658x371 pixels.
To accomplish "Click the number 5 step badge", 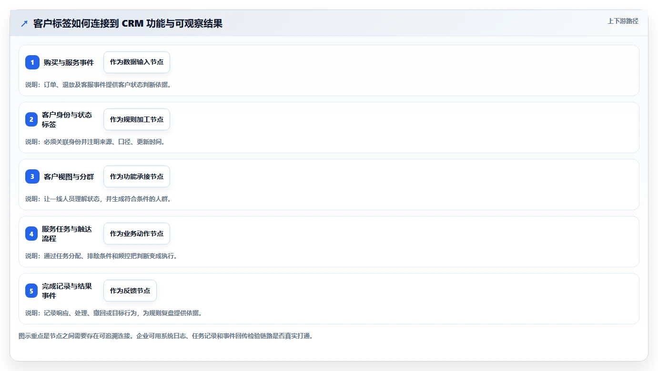I will (32, 291).
